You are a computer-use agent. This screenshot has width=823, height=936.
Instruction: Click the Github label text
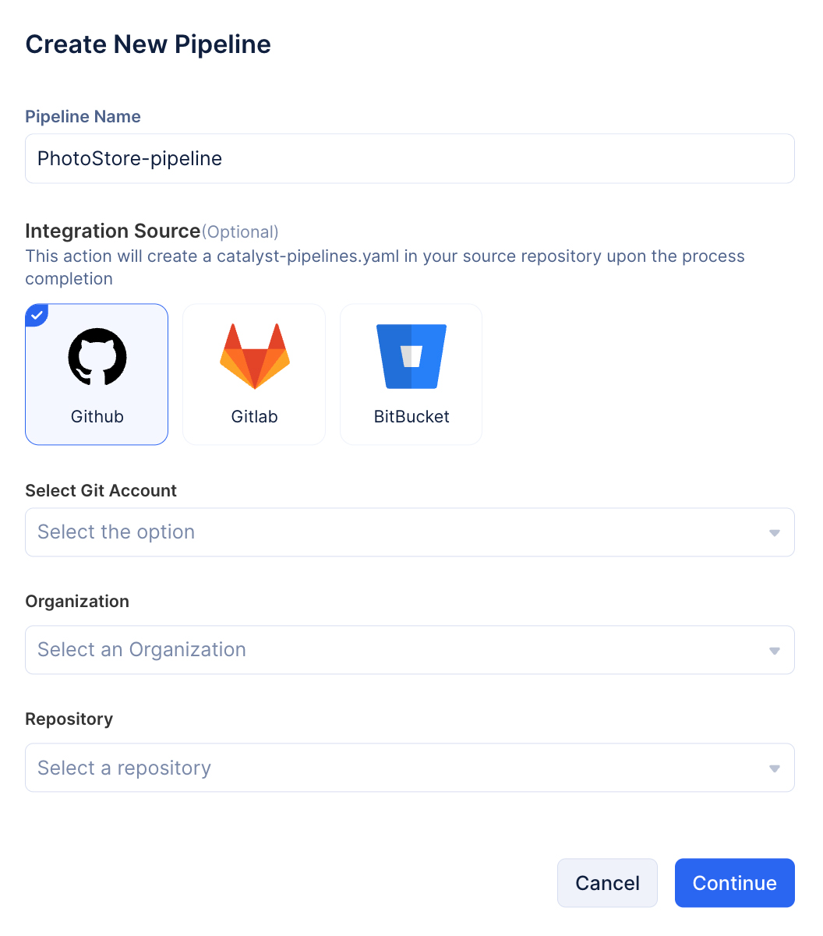coord(97,416)
